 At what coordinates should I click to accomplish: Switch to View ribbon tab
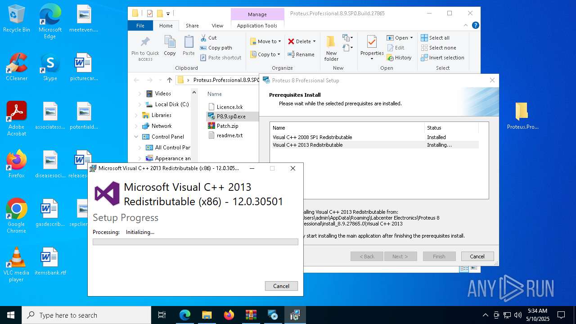tap(217, 26)
